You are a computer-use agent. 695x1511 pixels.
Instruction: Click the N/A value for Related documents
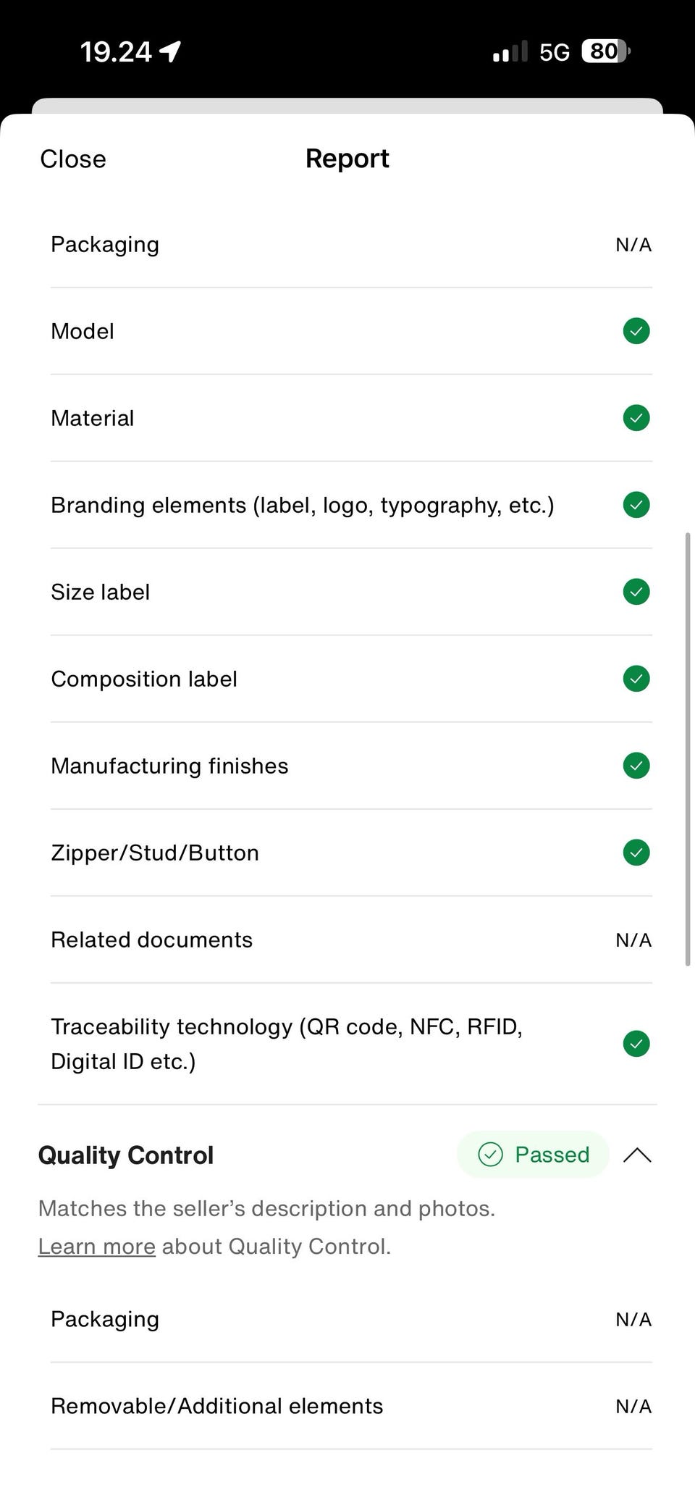tap(633, 939)
